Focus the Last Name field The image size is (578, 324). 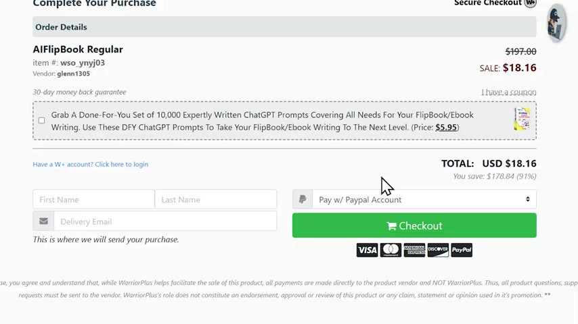pyautogui.click(x=216, y=199)
